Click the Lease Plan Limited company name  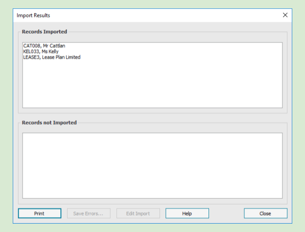(x=61, y=57)
